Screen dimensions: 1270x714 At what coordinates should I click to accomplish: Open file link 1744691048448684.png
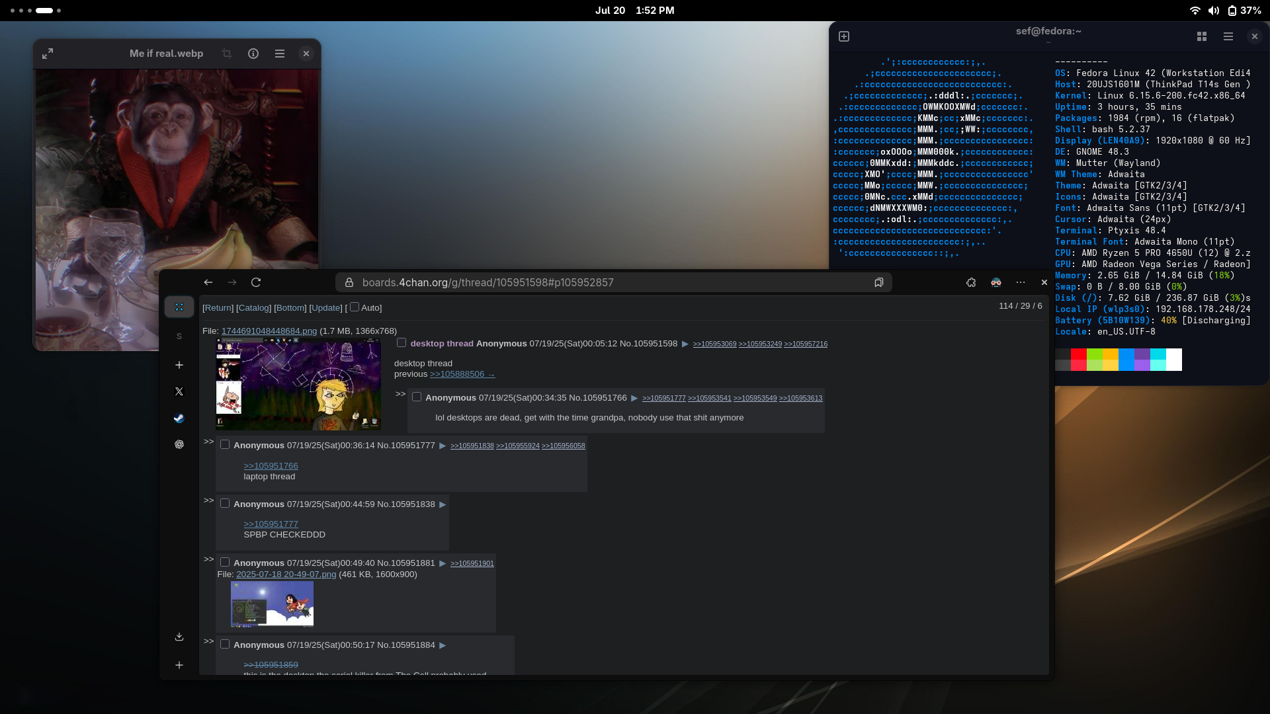269,331
